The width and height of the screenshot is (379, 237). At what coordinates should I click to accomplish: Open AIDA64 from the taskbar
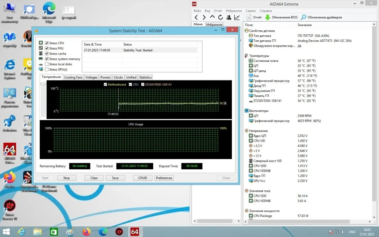point(135,231)
